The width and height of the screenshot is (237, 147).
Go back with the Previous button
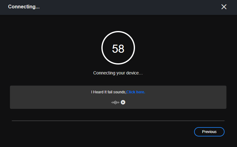pos(209,132)
